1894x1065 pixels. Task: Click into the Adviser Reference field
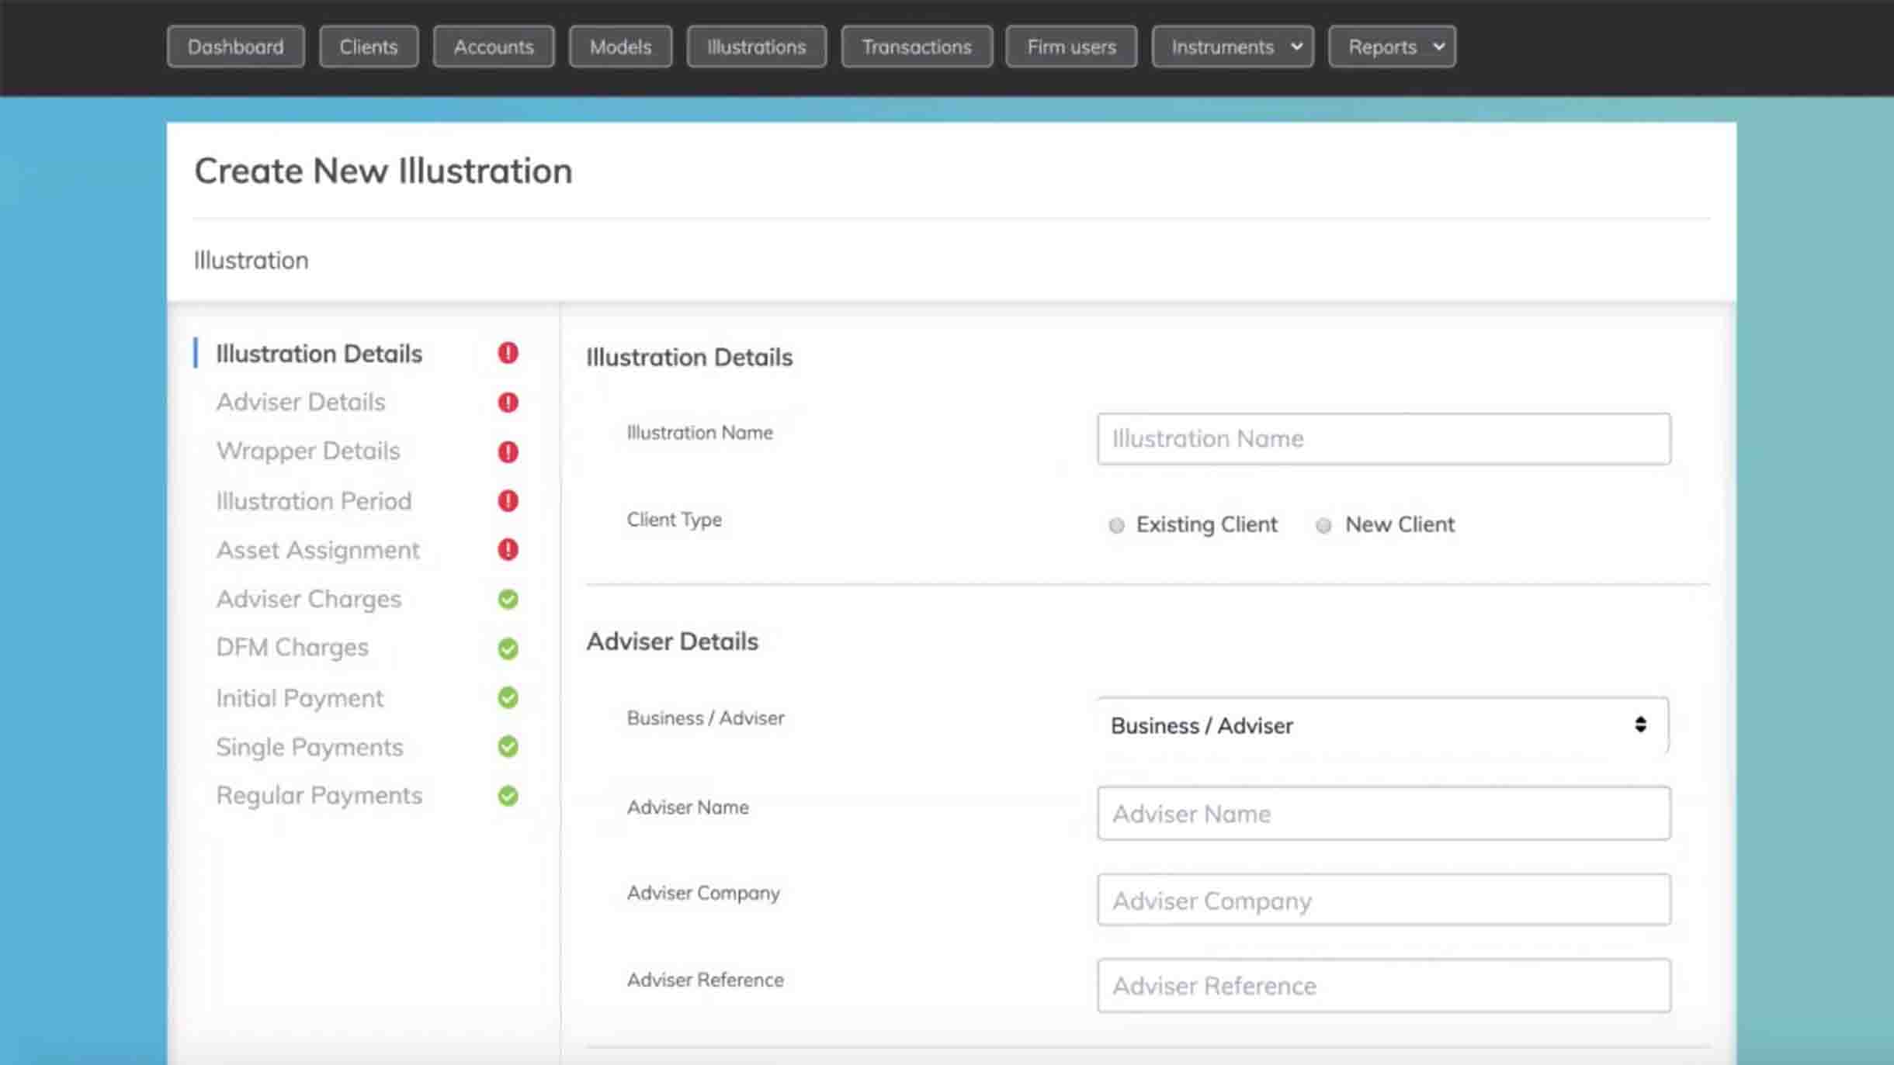click(x=1383, y=985)
